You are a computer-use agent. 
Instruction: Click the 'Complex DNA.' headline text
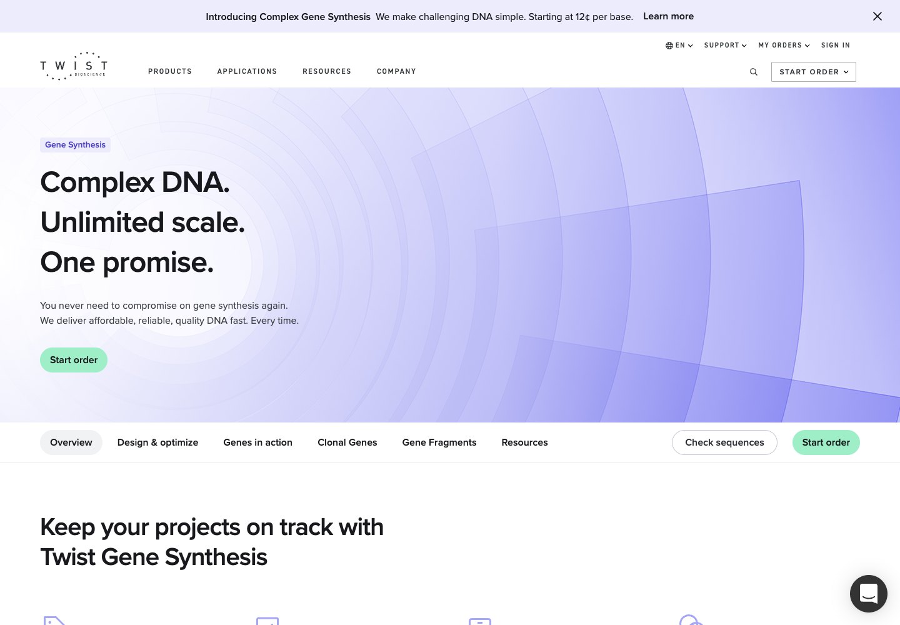[x=135, y=182]
